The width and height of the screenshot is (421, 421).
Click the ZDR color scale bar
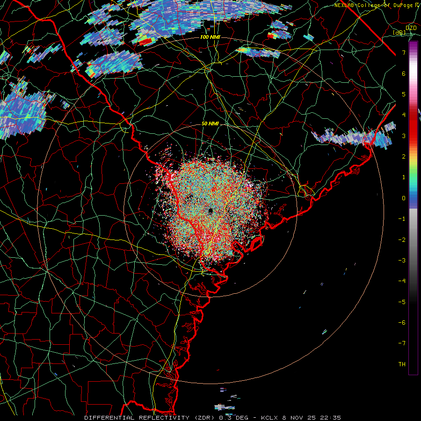point(413,208)
